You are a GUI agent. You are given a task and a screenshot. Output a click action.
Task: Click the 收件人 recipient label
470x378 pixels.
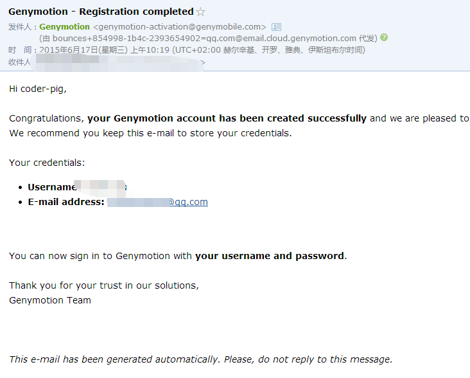pos(19,62)
